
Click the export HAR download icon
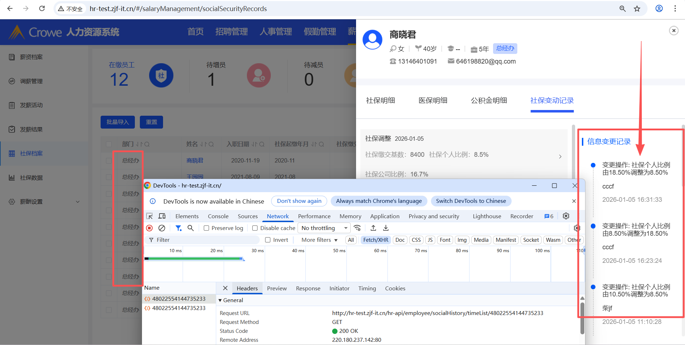pos(386,228)
